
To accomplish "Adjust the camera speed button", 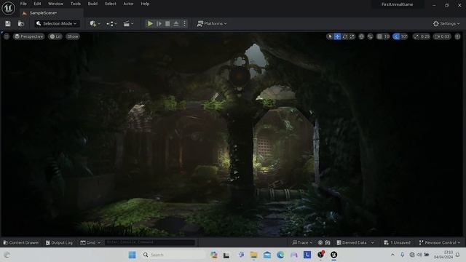I will (x=442, y=36).
